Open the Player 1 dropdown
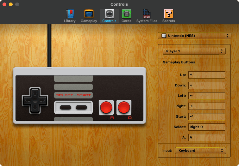 click(194, 51)
